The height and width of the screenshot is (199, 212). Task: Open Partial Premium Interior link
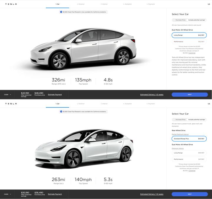180,134
